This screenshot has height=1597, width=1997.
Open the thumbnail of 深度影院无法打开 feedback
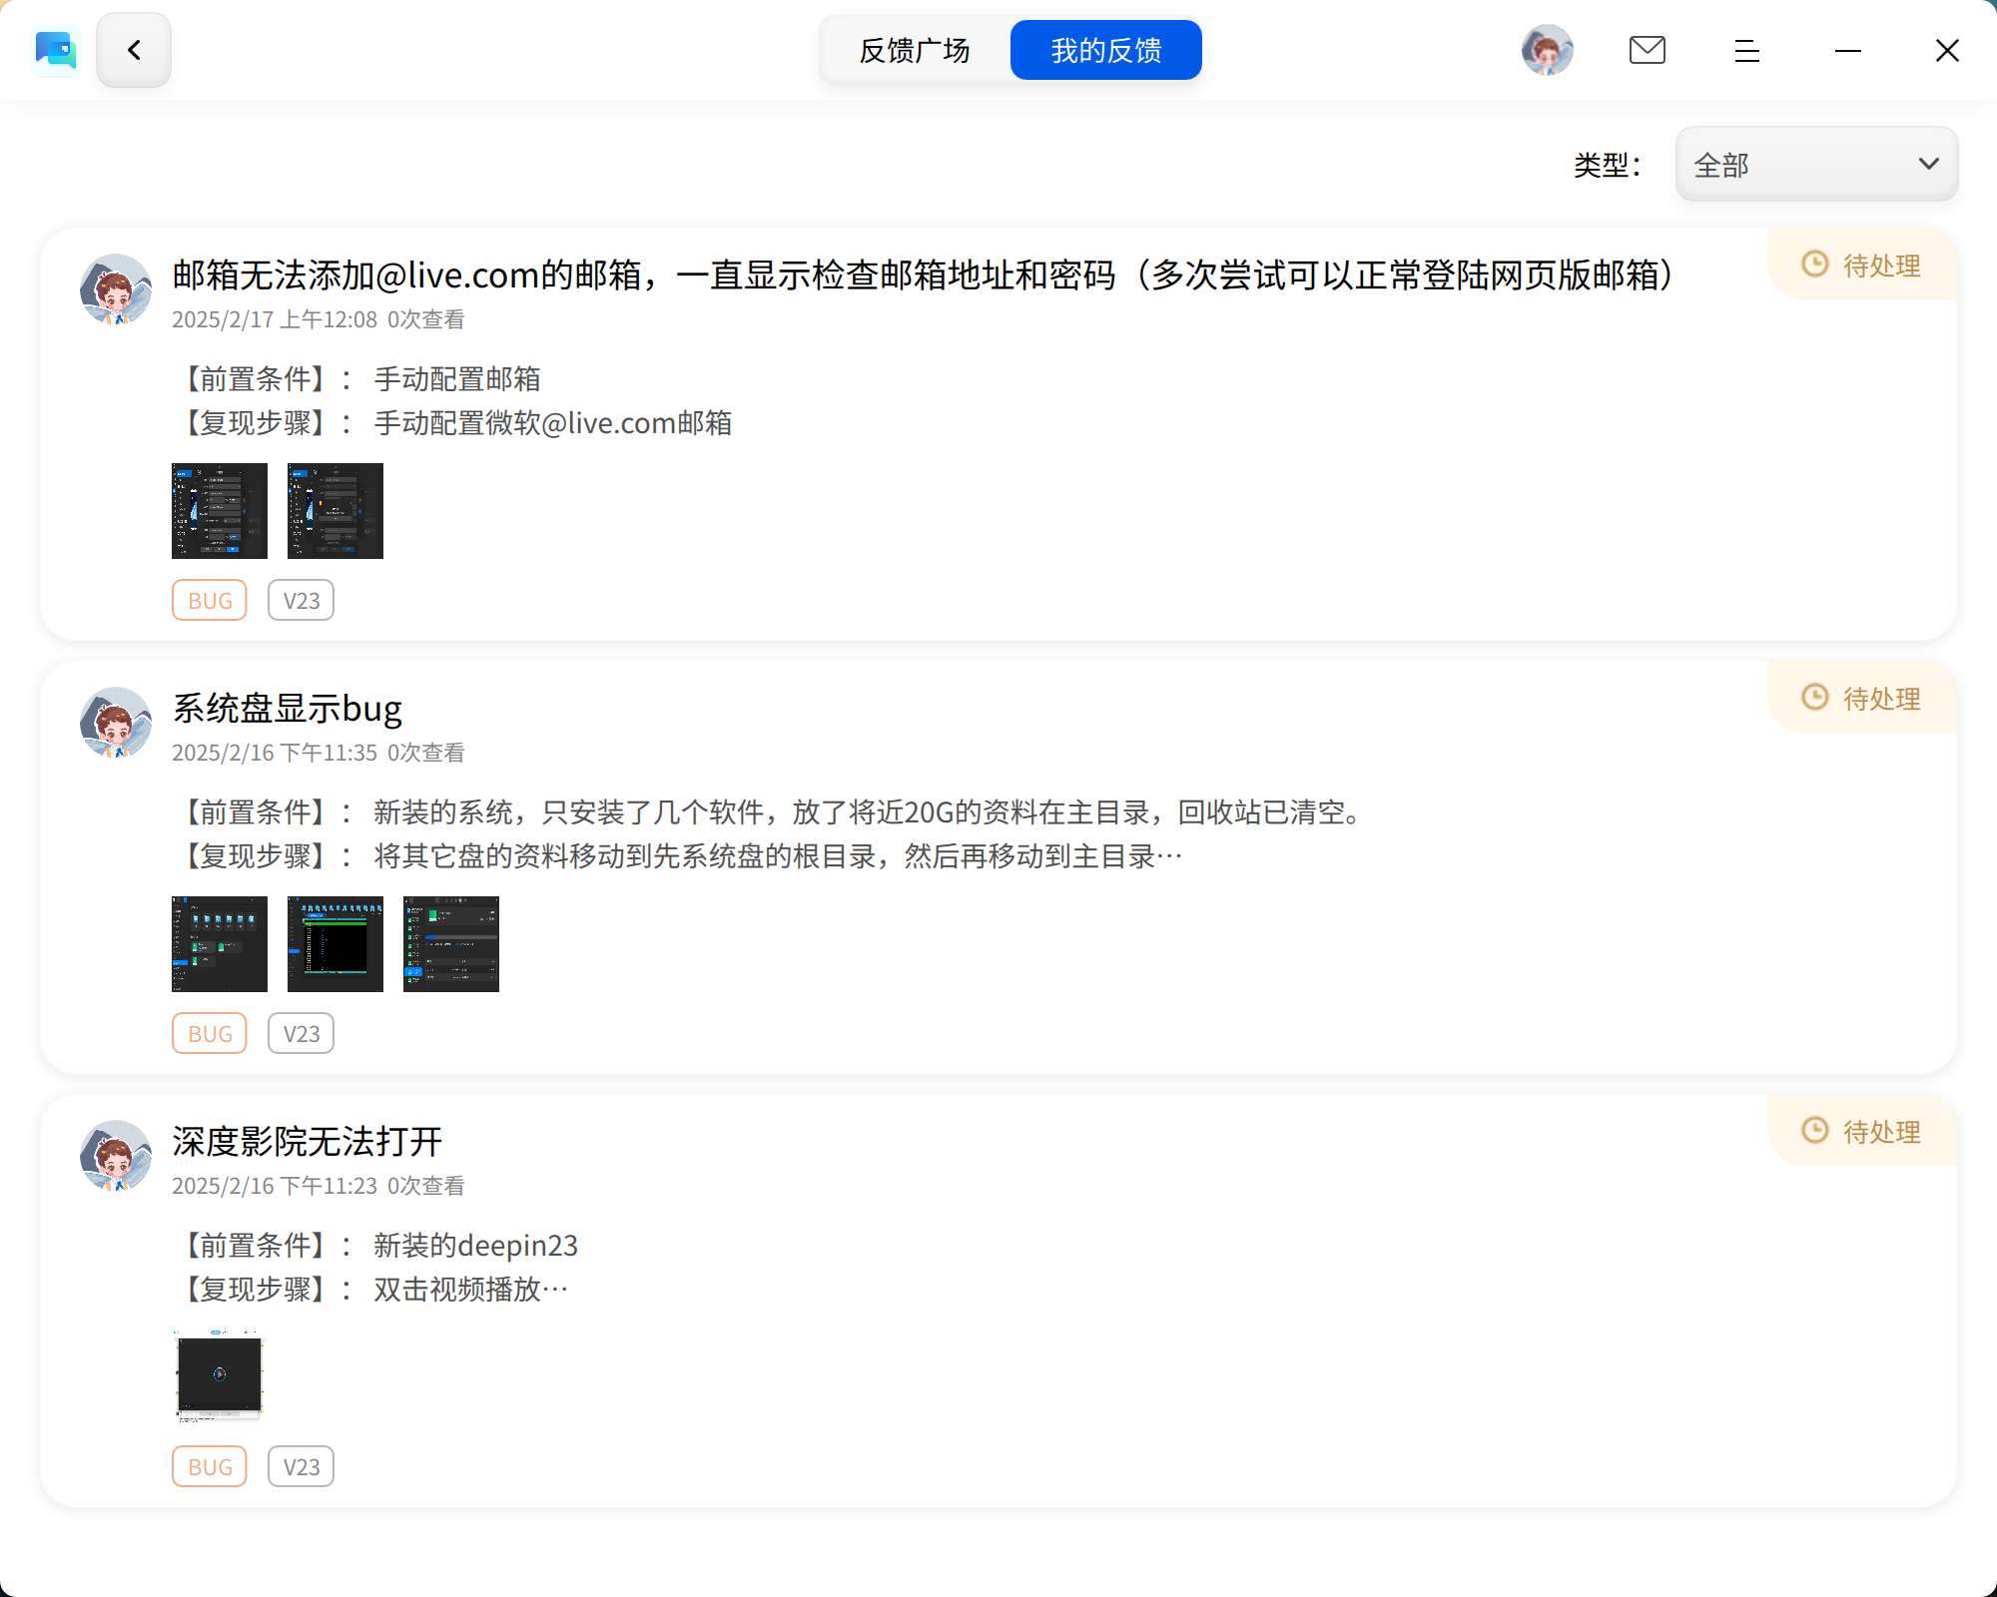tap(220, 1377)
